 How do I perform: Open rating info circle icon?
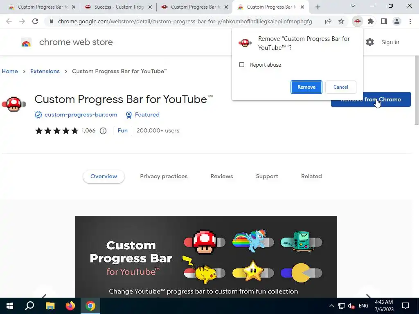[103, 131]
